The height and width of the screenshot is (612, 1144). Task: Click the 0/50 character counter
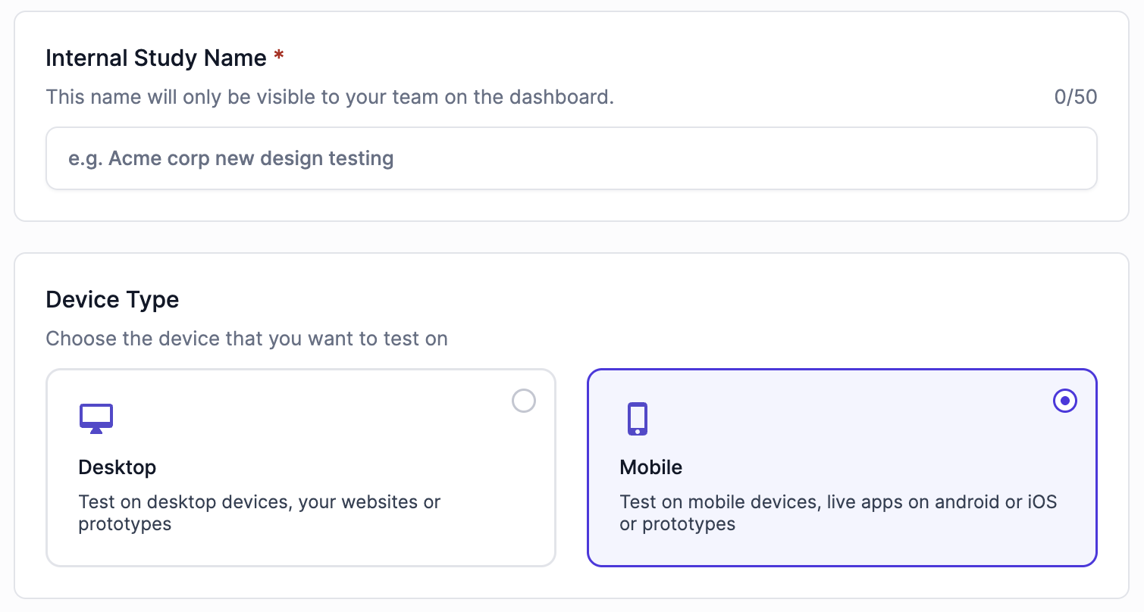click(x=1075, y=98)
